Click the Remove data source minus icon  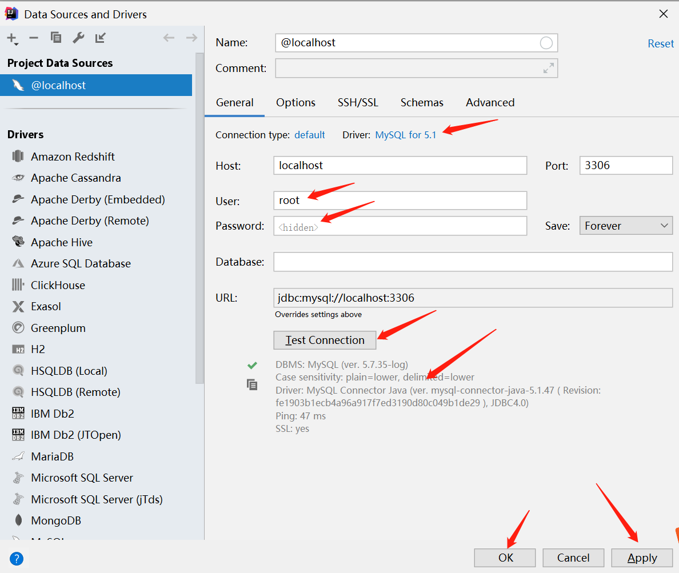(34, 38)
